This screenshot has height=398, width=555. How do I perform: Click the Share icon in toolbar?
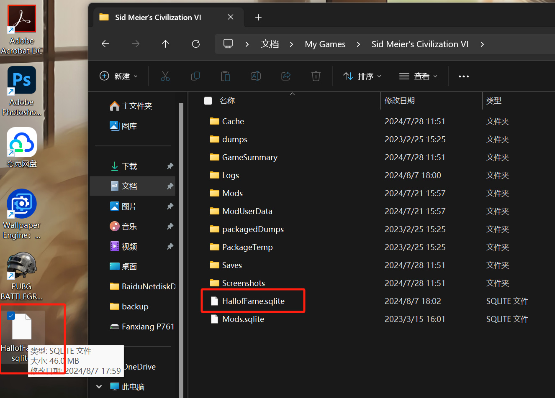286,76
